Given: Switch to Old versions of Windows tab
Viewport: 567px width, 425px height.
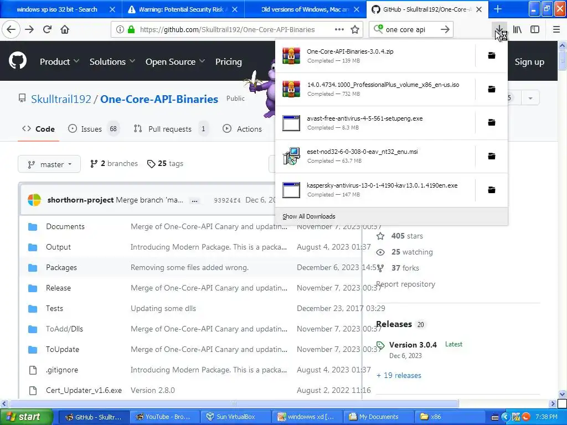Looking at the screenshot, I should pyautogui.click(x=305, y=9).
